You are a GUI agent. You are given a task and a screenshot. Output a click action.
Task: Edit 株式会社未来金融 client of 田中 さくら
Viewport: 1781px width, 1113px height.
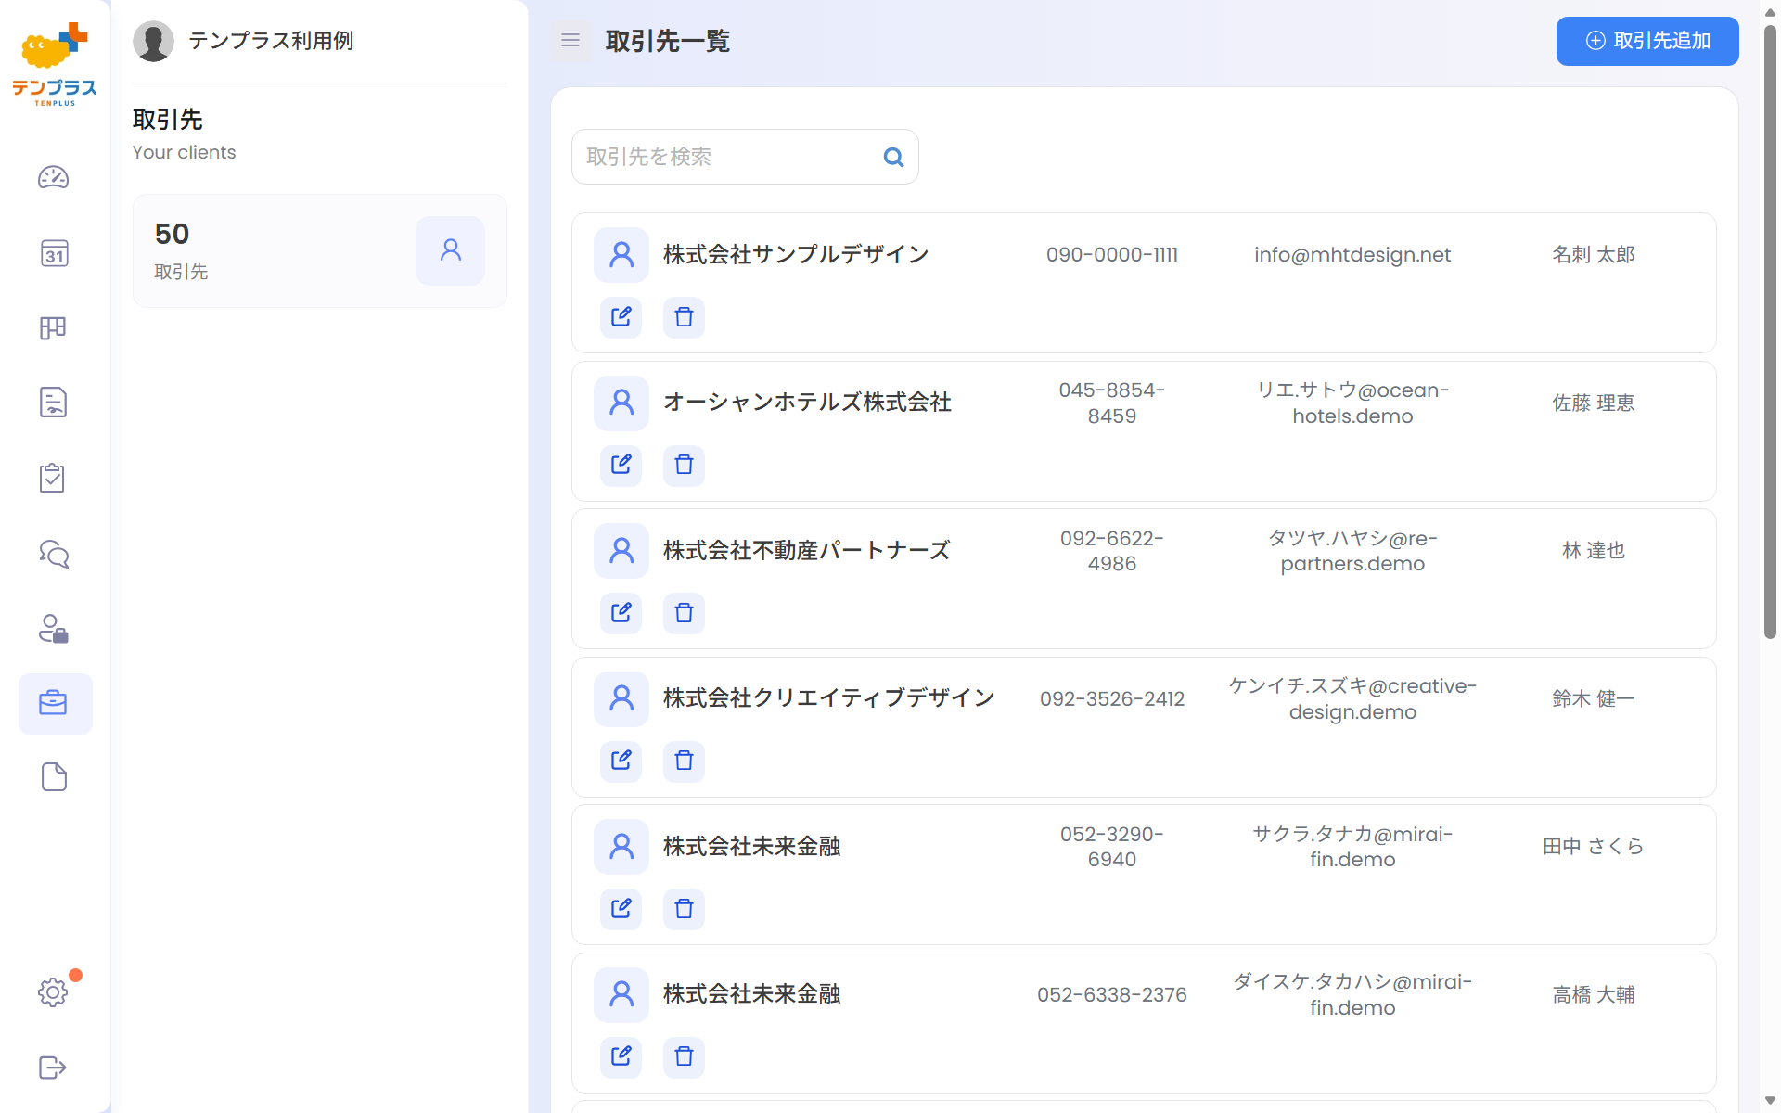coord(621,909)
